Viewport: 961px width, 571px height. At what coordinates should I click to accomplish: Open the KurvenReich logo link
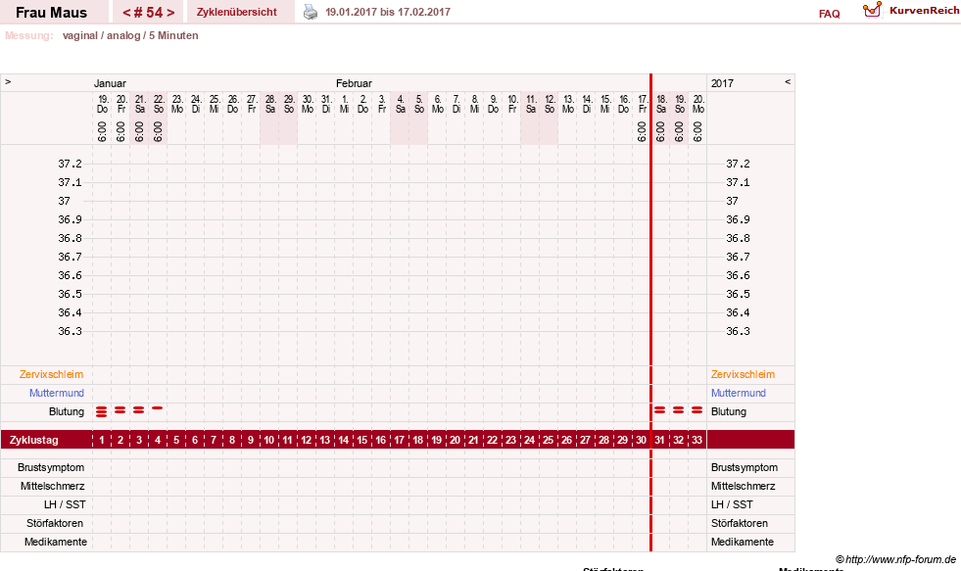pyautogui.click(x=911, y=11)
